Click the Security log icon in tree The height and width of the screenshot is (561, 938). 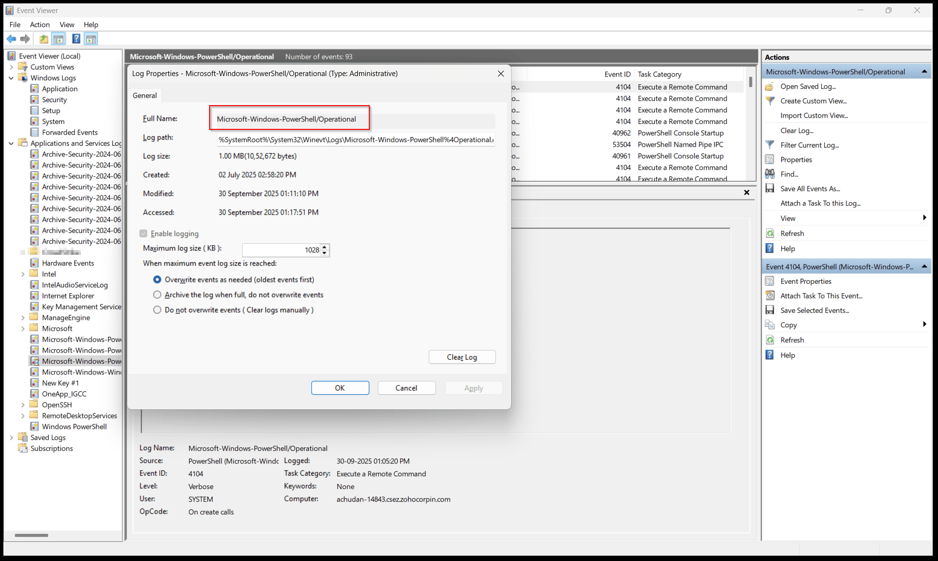click(x=34, y=99)
